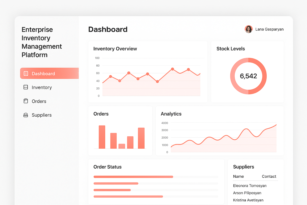Open the Inventory section via its icon
Viewport: 307px width, 205px height.
26,87
